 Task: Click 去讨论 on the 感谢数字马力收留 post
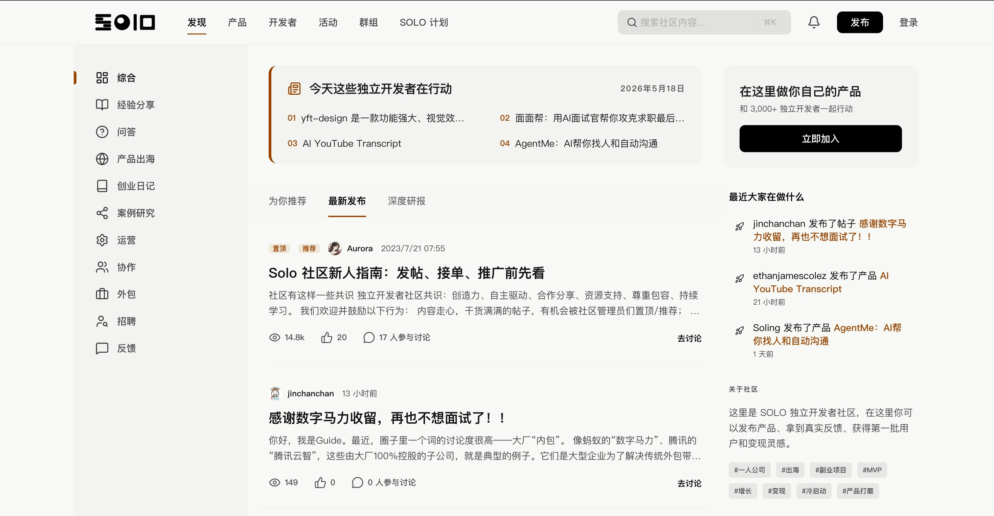(689, 483)
